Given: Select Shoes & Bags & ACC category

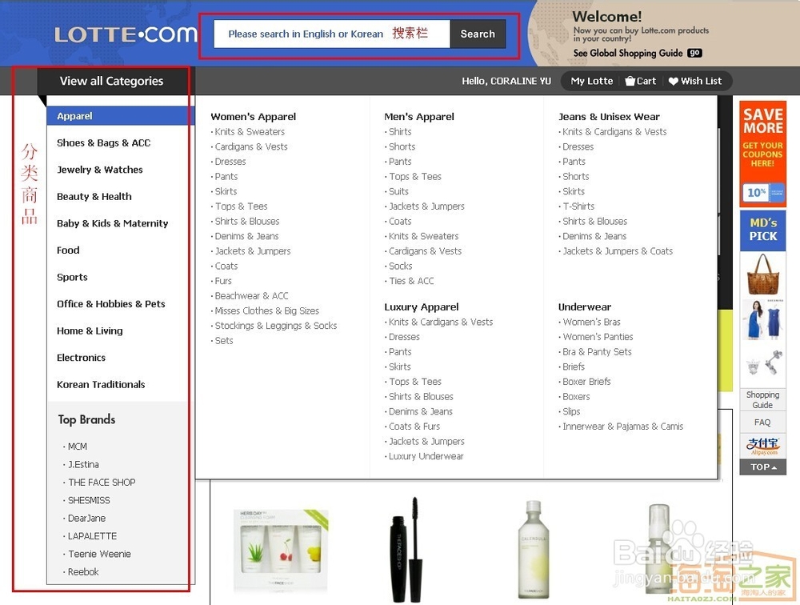Looking at the screenshot, I should pos(103,143).
